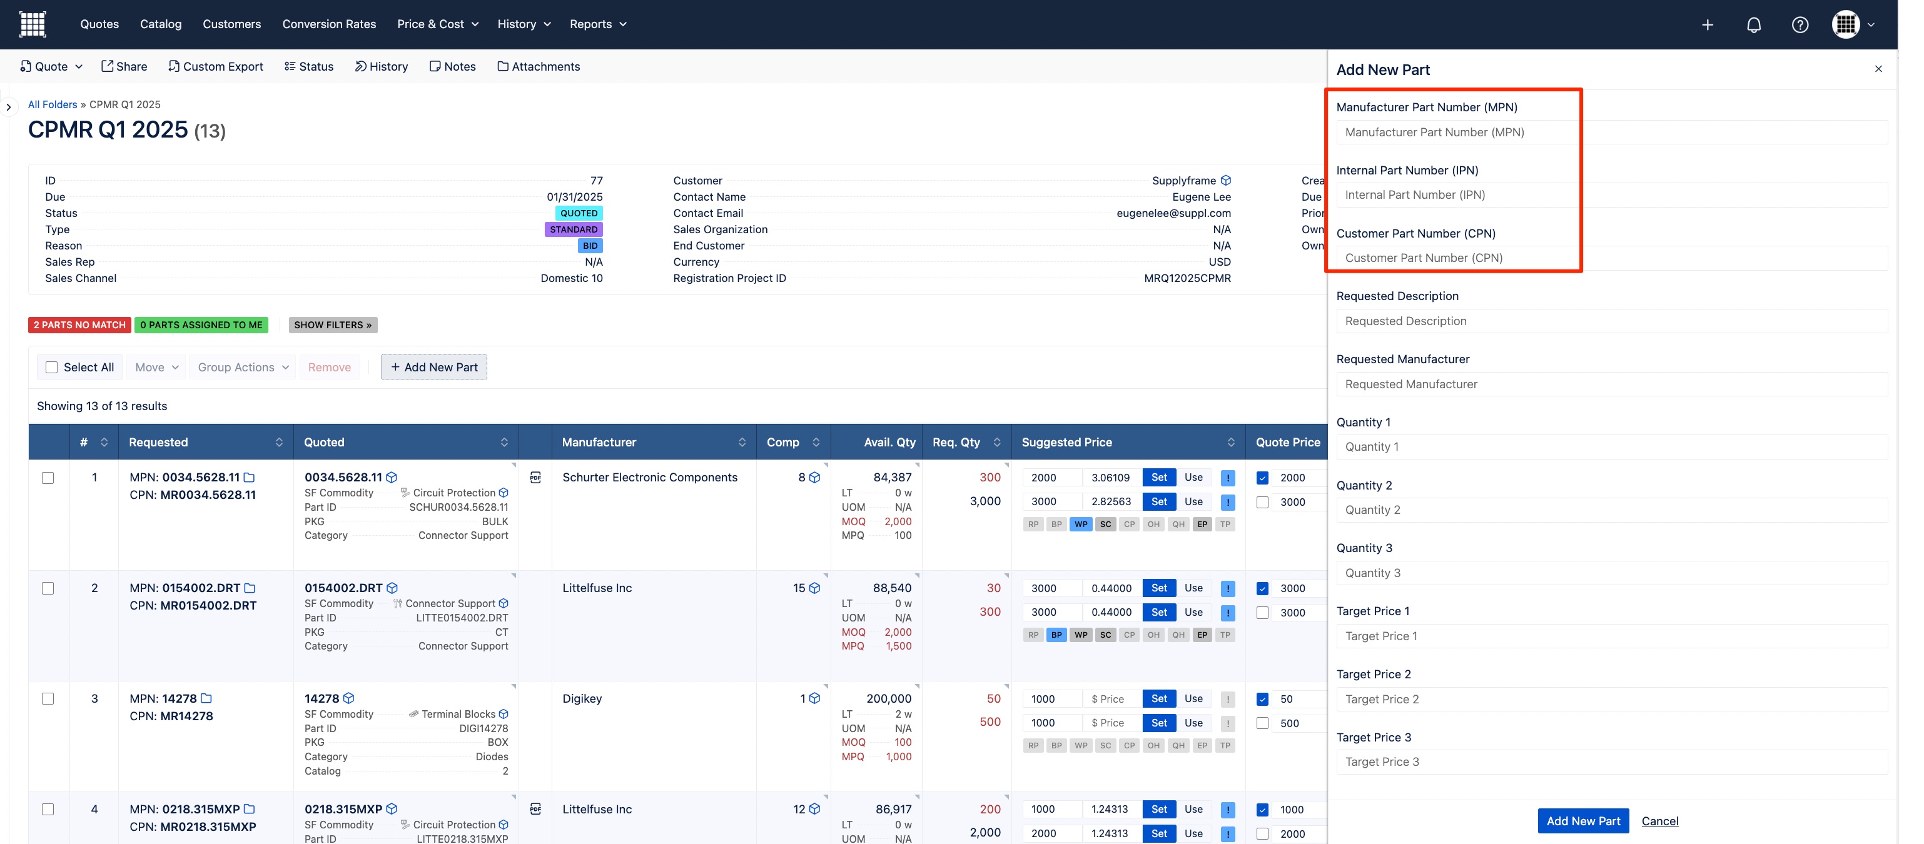
Task: Click folder icon beside MPN 14278
Action: (x=207, y=698)
